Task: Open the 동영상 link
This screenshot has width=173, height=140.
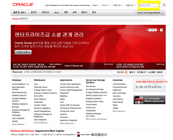Action: pyautogui.click(x=160, y=72)
